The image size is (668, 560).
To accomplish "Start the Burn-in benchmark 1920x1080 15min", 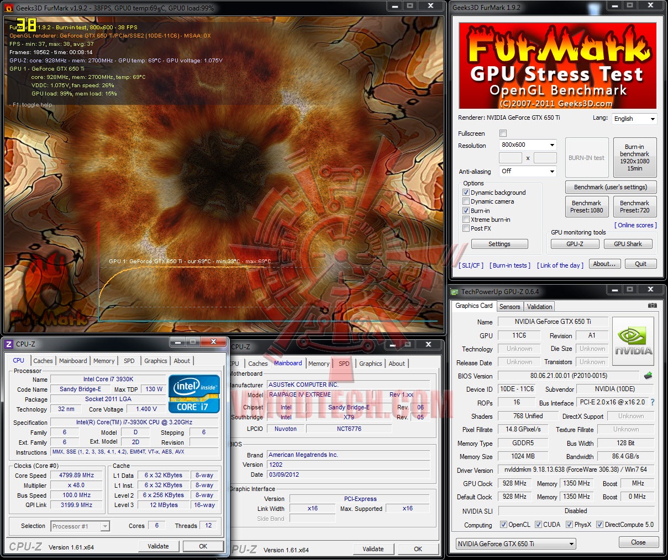I will (x=634, y=158).
